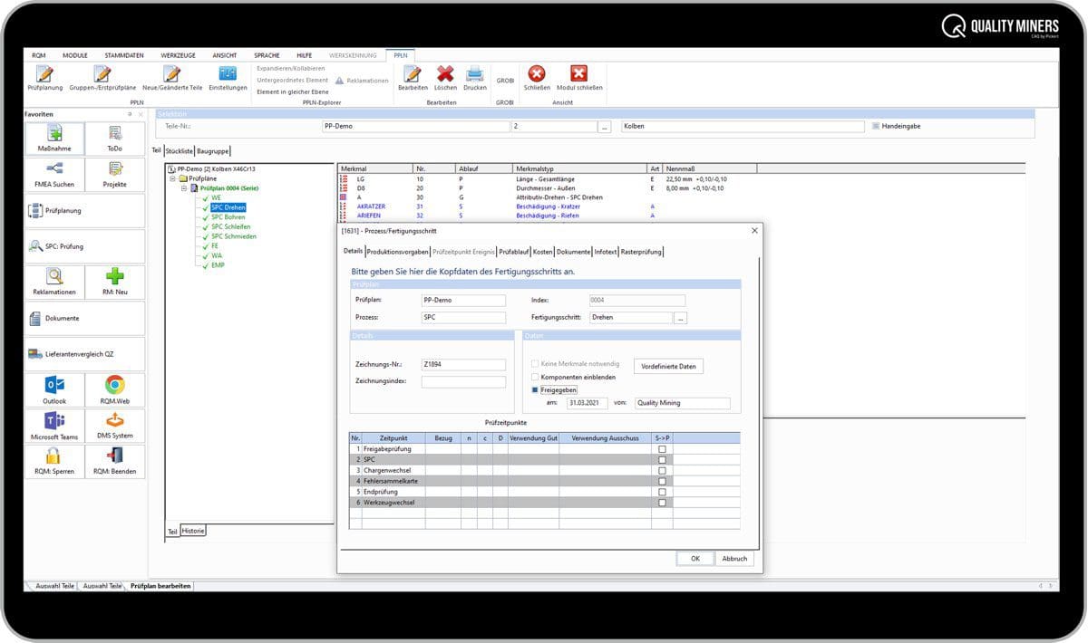Image resolution: width=1088 pixels, height=643 pixels.
Task: Confirm the dialog with OK
Action: (695, 558)
